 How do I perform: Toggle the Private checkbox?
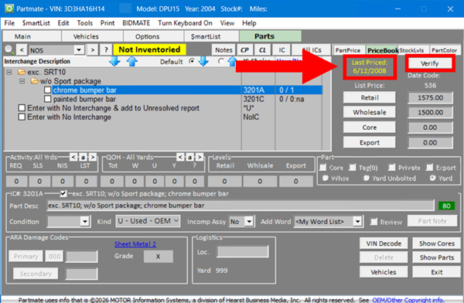pos(391,168)
